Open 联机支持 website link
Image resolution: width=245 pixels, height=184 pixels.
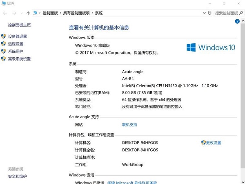pyautogui.click(x=129, y=125)
